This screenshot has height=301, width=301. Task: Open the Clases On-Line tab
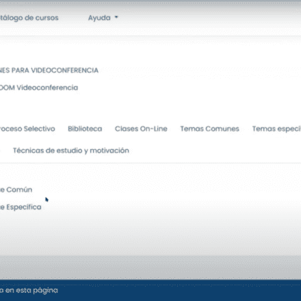141,129
